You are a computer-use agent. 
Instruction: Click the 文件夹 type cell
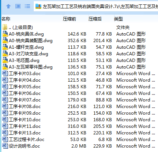coord(123,27)
